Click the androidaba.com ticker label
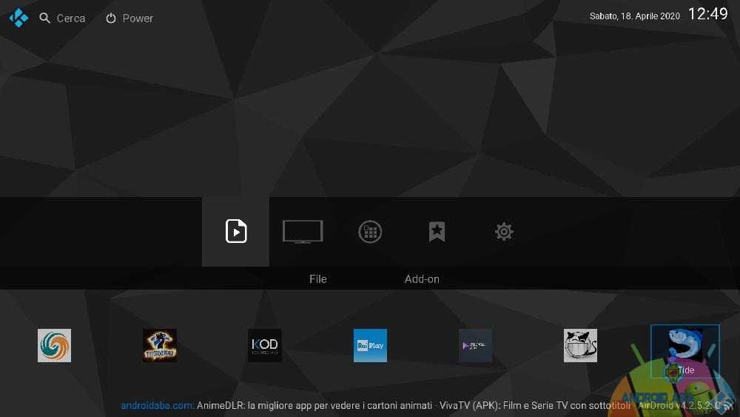740x417 pixels. click(x=157, y=405)
